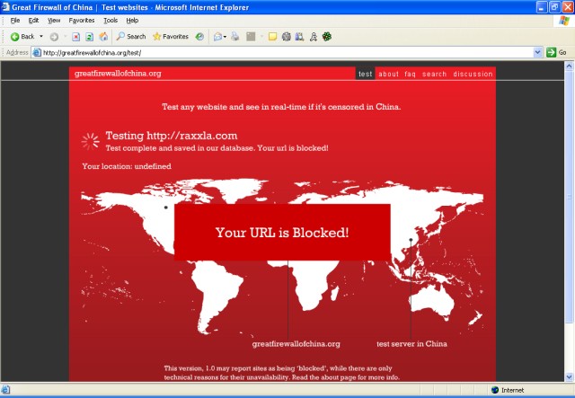
Task: Open the 'search' navigation link
Action: click(x=434, y=74)
